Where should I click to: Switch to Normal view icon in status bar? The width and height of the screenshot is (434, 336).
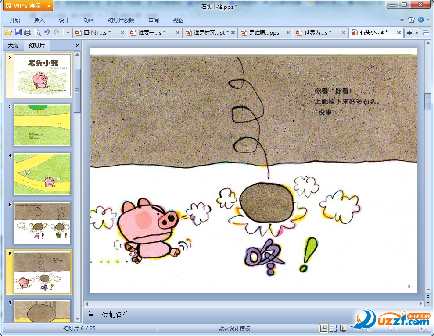[x=323, y=329]
